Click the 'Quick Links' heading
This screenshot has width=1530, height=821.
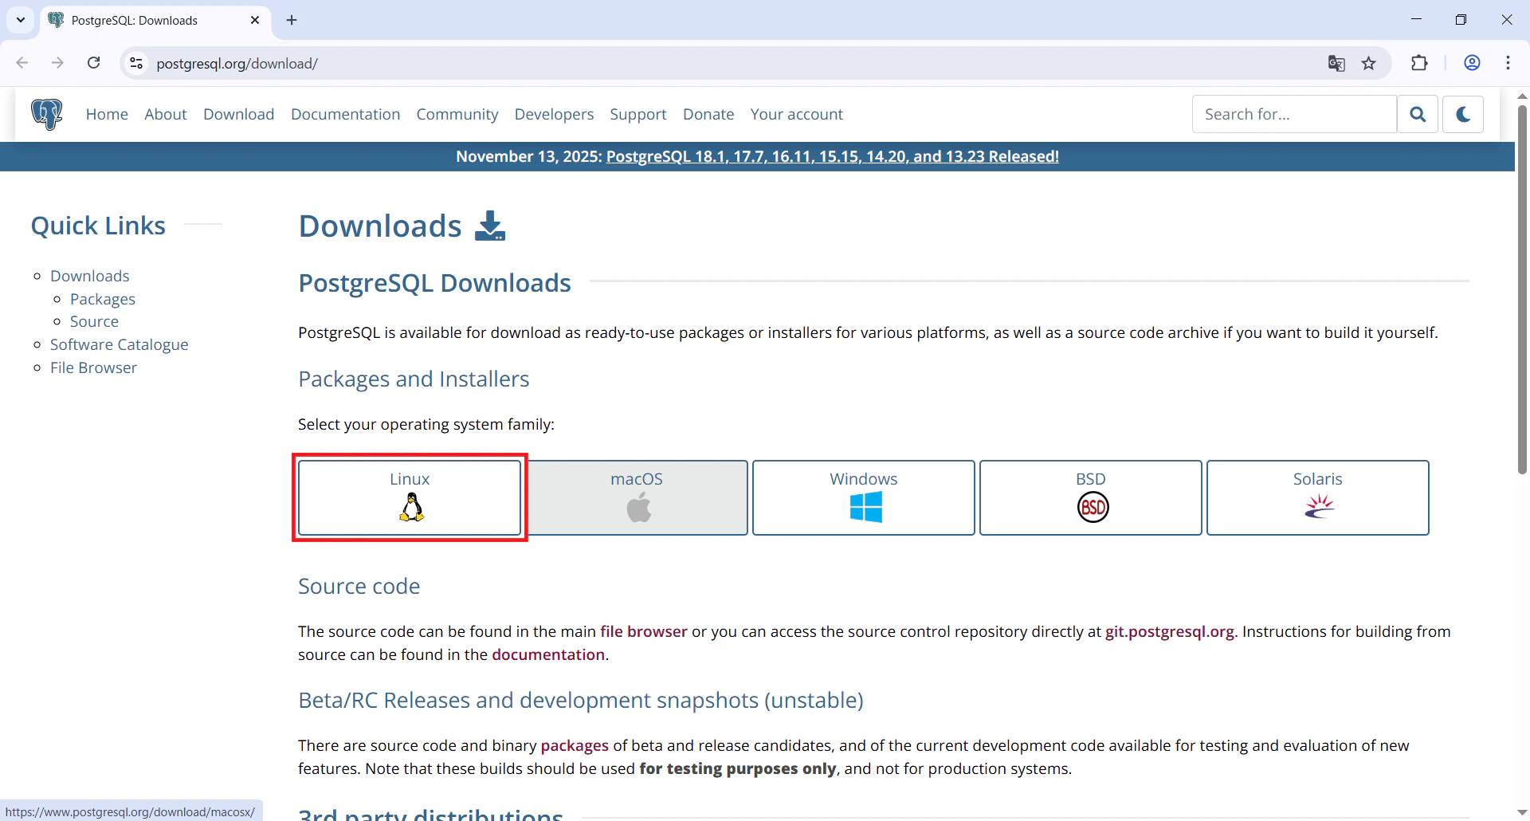click(x=98, y=226)
